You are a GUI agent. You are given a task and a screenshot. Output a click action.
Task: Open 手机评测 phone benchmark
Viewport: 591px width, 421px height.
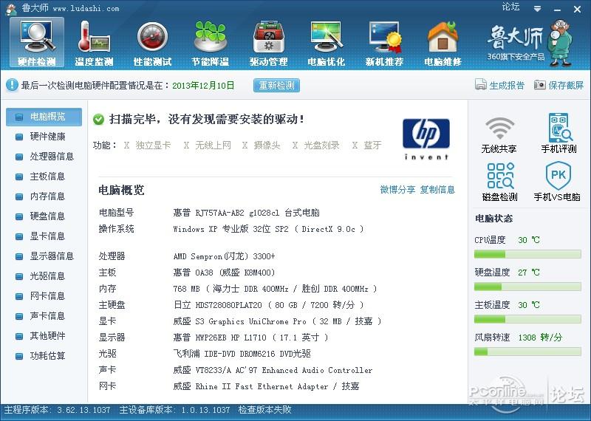[x=559, y=134]
